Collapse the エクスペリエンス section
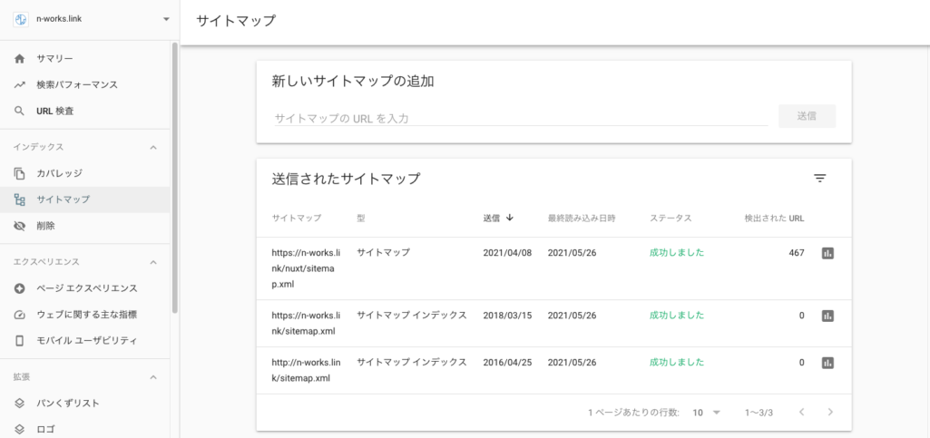This screenshot has height=438, width=930. click(152, 262)
